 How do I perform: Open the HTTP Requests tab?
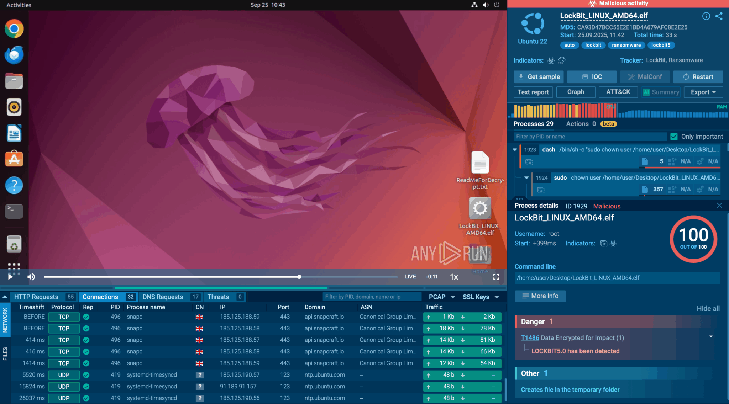tap(36, 297)
